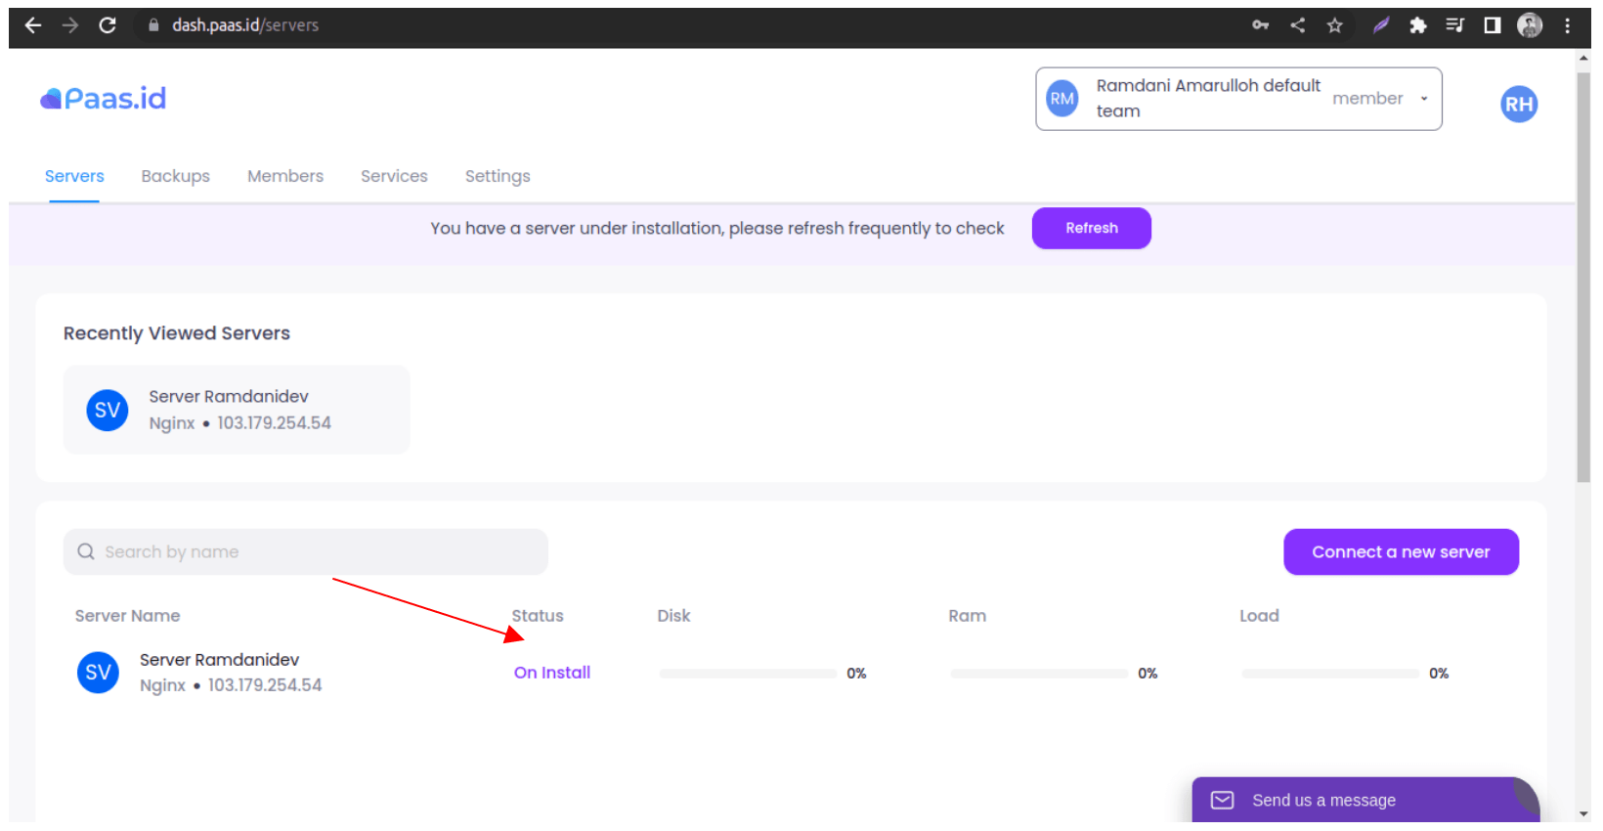Image resolution: width=1603 pixels, height=831 pixels.
Task: Open the saved passwords key icon
Action: [x=1261, y=25]
